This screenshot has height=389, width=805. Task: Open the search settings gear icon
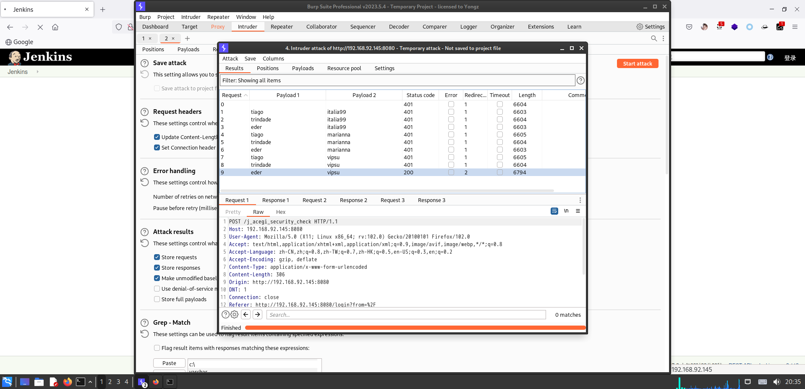[x=235, y=315]
